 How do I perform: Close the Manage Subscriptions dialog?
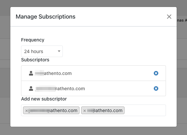pyautogui.click(x=169, y=17)
